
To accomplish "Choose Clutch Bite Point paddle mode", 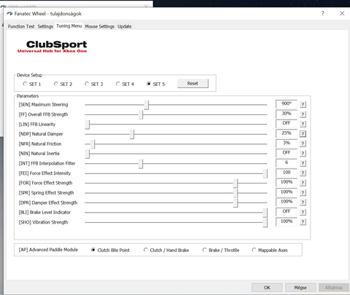I will (110, 250).
